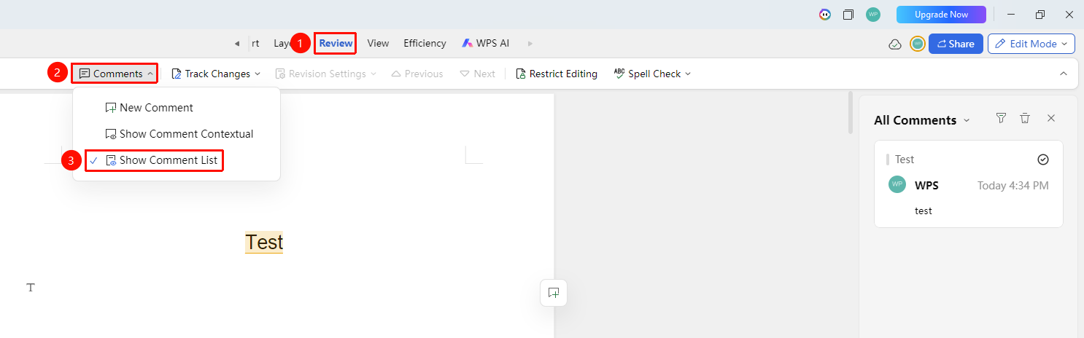Click the floating add comment icon

tap(554, 293)
